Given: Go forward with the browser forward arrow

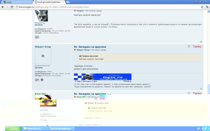Looking at the screenshot, I should 7,7.
